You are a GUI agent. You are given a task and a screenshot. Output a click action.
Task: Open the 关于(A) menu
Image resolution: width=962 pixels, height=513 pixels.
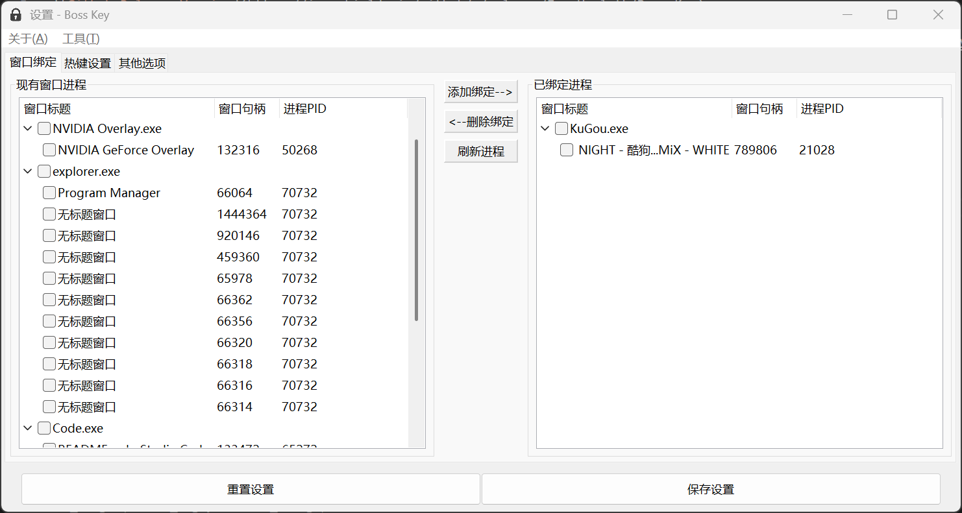click(28, 38)
